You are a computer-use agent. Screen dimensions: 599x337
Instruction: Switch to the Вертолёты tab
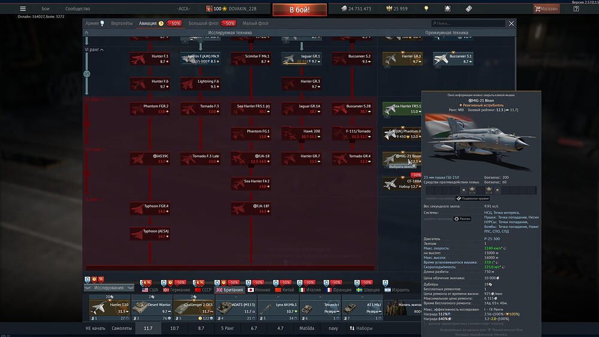[122, 23]
